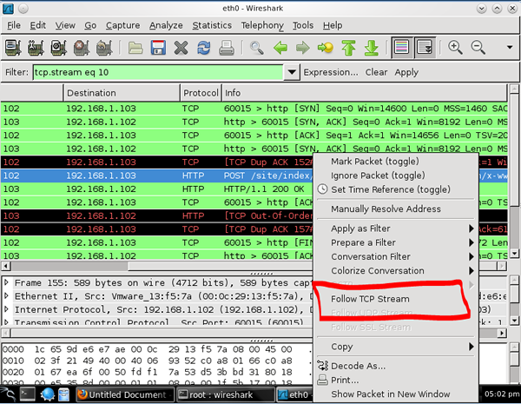Open the Tools menu
This screenshot has height=404, width=521.
[x=303, y=25]
